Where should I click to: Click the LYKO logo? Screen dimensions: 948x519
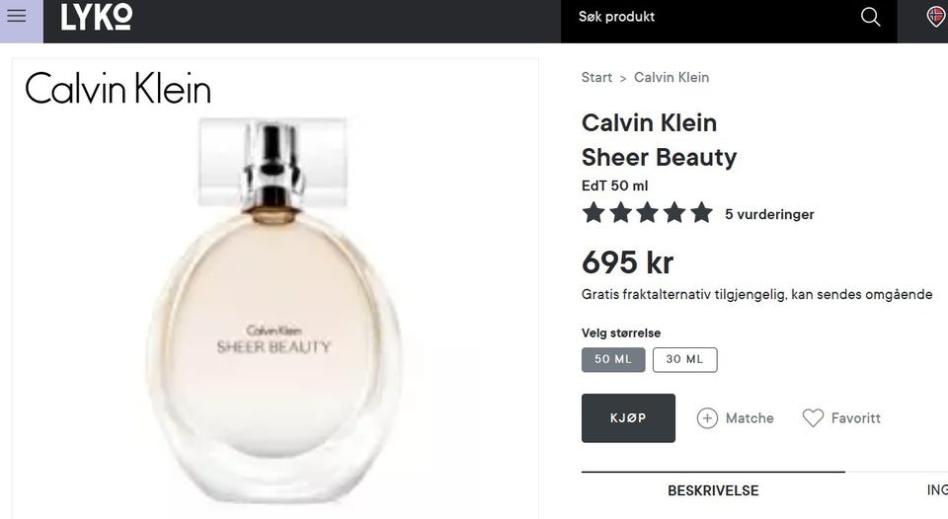(x=97, y=17)
